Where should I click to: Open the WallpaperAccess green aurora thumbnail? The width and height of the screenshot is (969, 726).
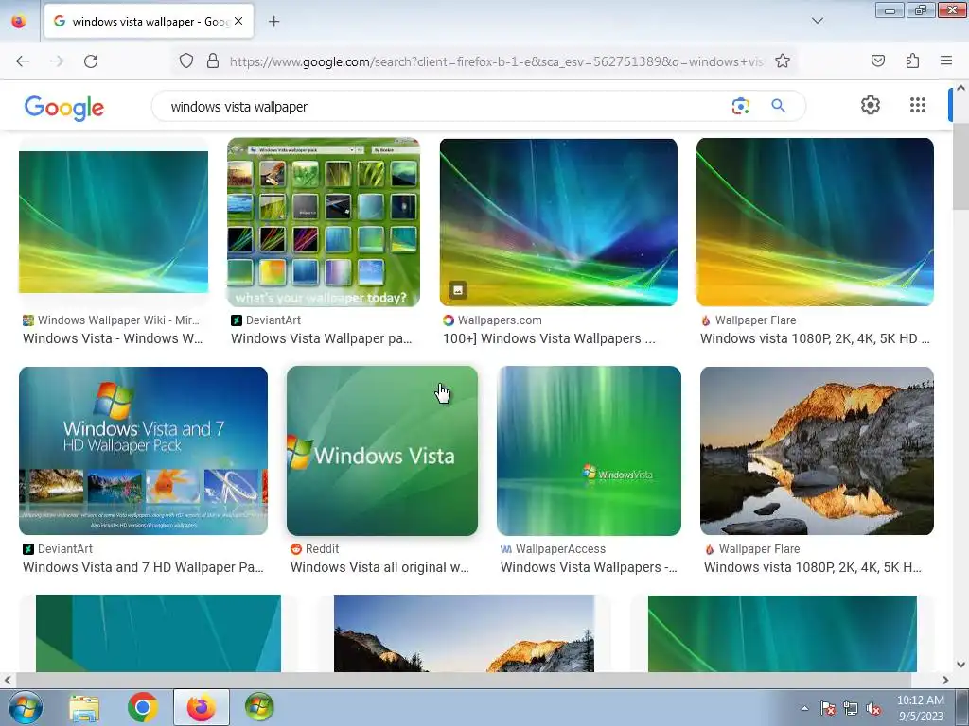pyautogui.click(x=589, y=451)
